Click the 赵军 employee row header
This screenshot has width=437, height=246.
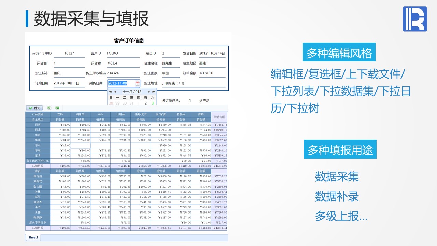tap(38, 197)
